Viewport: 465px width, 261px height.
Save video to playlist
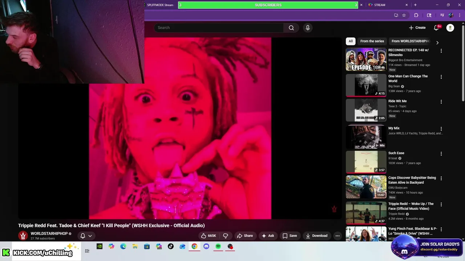290,236
